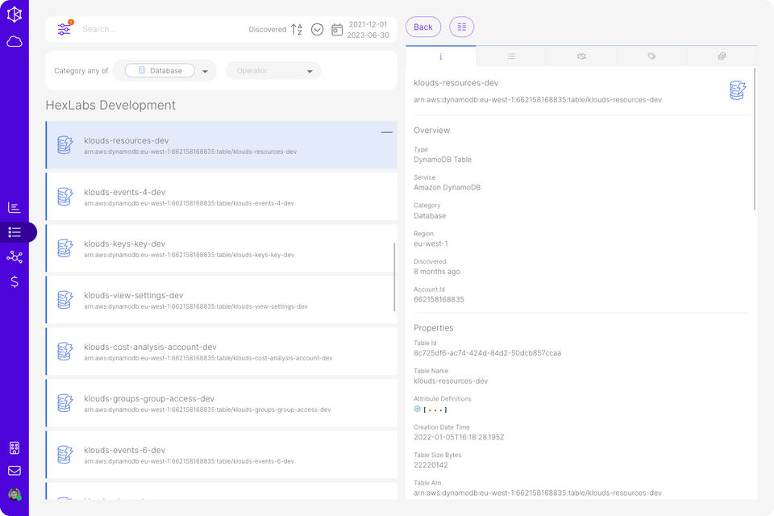Select the info tab in details panel
Viewport: 774px width, 516px height.
[441, 56]
